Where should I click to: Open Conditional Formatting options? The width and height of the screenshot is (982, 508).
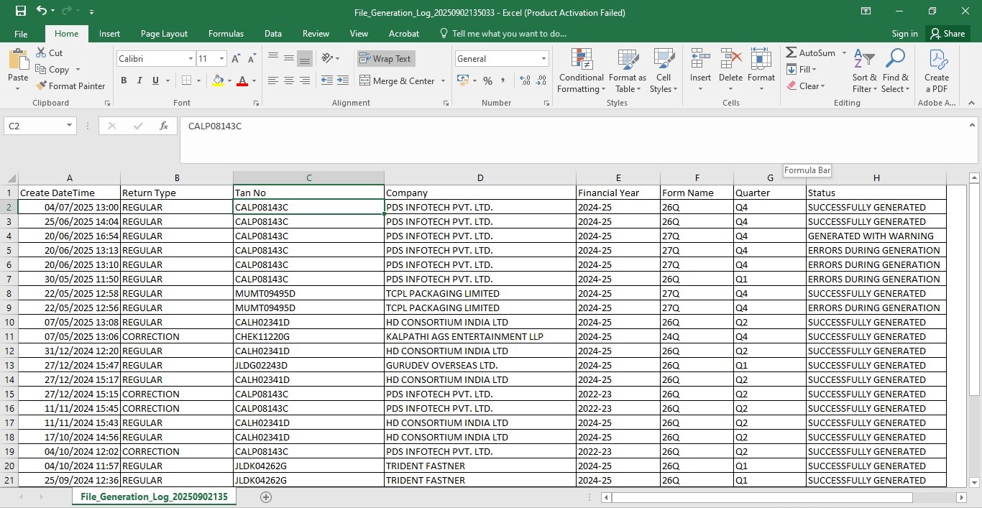581,71
